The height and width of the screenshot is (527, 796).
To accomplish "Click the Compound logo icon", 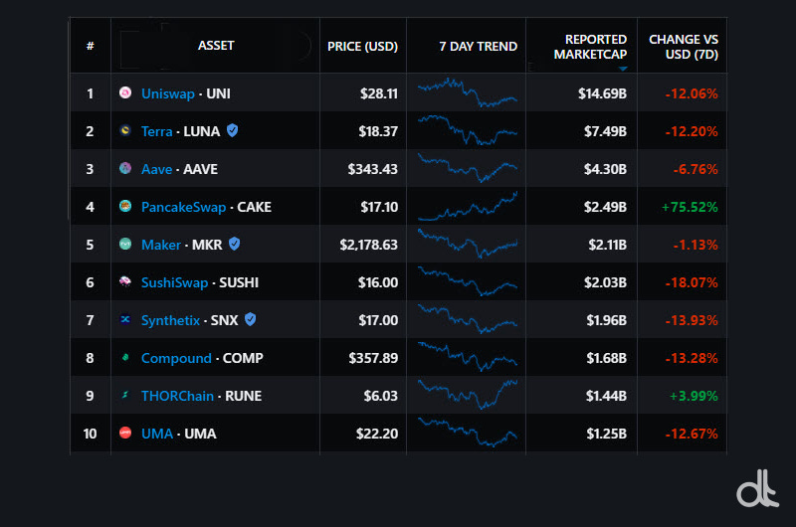I will pos(125,357).
